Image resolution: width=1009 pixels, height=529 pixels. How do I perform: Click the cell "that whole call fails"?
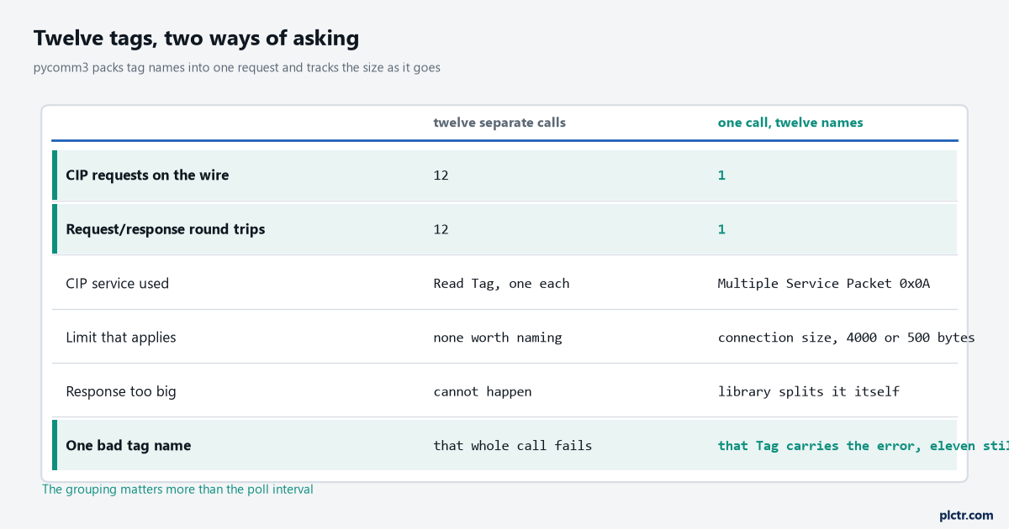[x=513, y=445]
